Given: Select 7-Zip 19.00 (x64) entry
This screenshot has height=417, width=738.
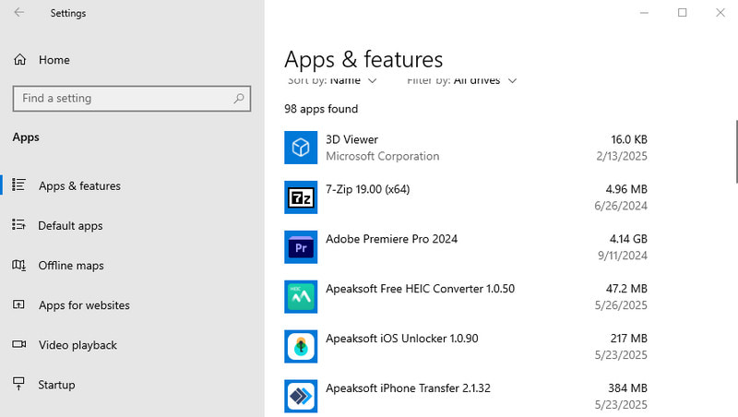Looking at the screenshot, I should 367,189.
